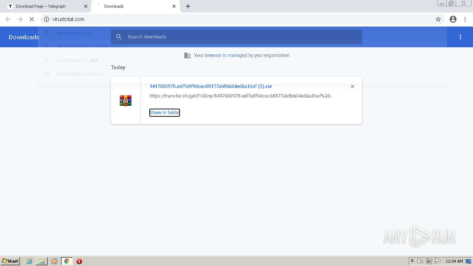The image size is (473, 266).
Task: Show hidden system tray icons
Action: click(x=412, y=261)
